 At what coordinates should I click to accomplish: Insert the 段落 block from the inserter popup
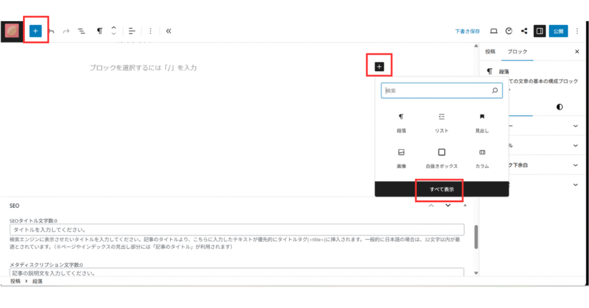401,123
